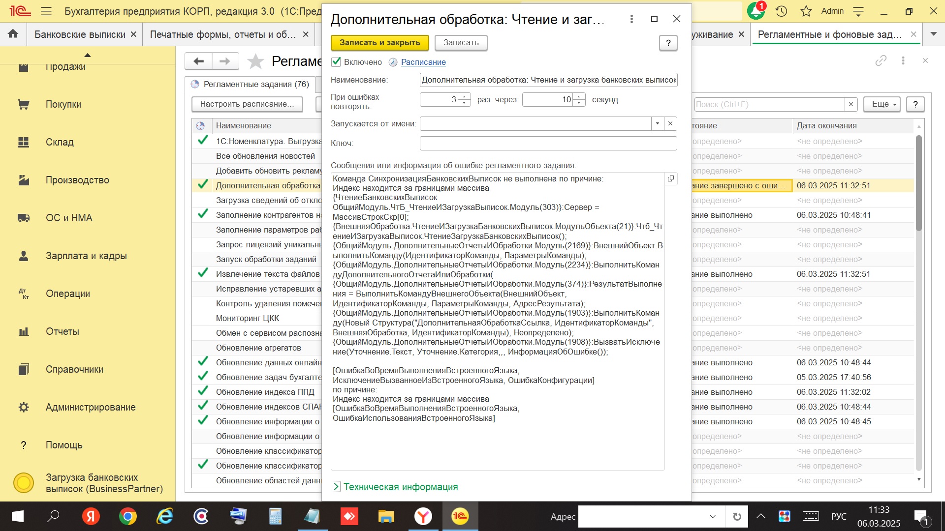
Task: Open Google Chrome from taskbar
Action: (128, 516)
